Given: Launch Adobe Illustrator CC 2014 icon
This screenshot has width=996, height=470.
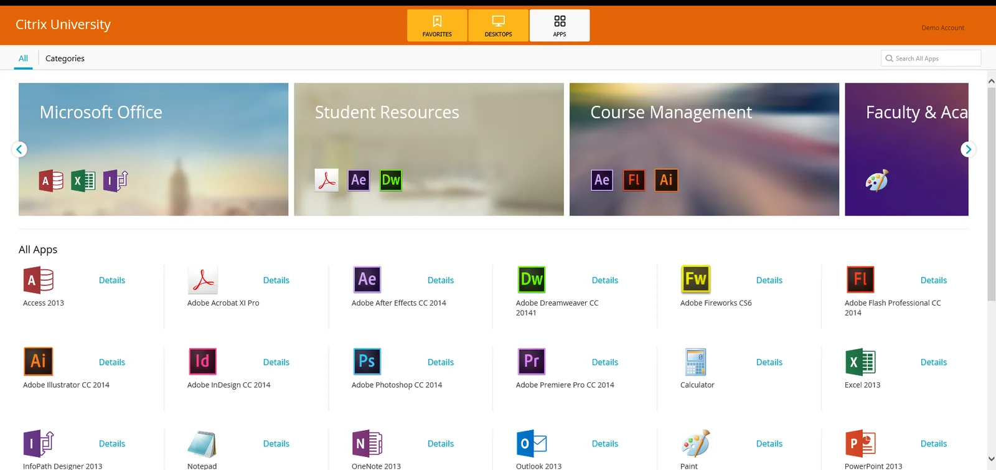Looking at the screenshot, I should 38,362.
